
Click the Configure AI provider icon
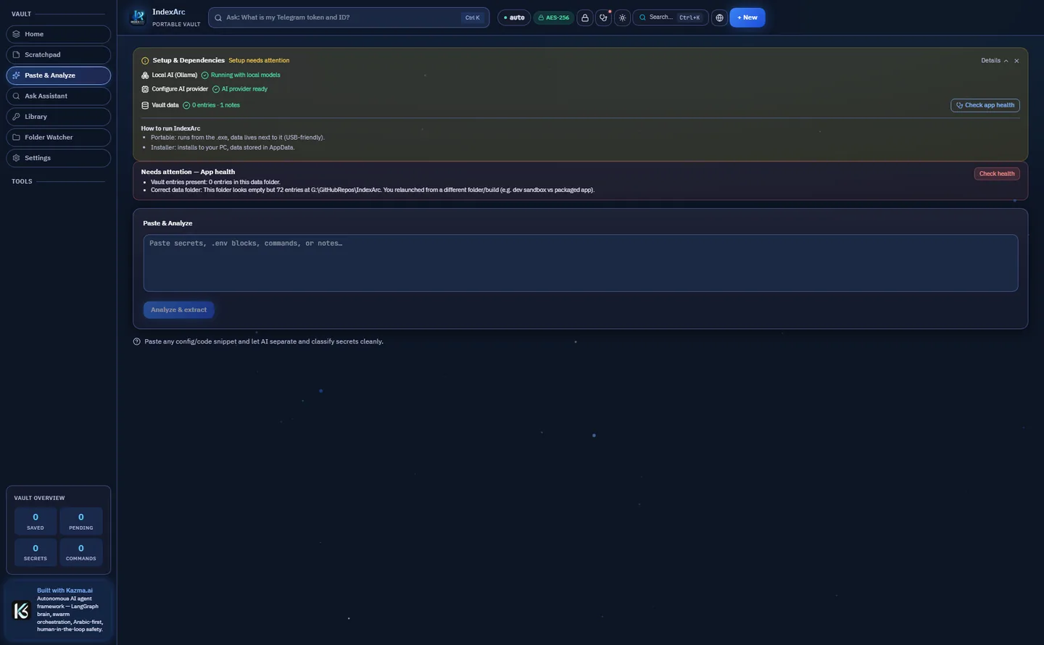click(145, 89)
